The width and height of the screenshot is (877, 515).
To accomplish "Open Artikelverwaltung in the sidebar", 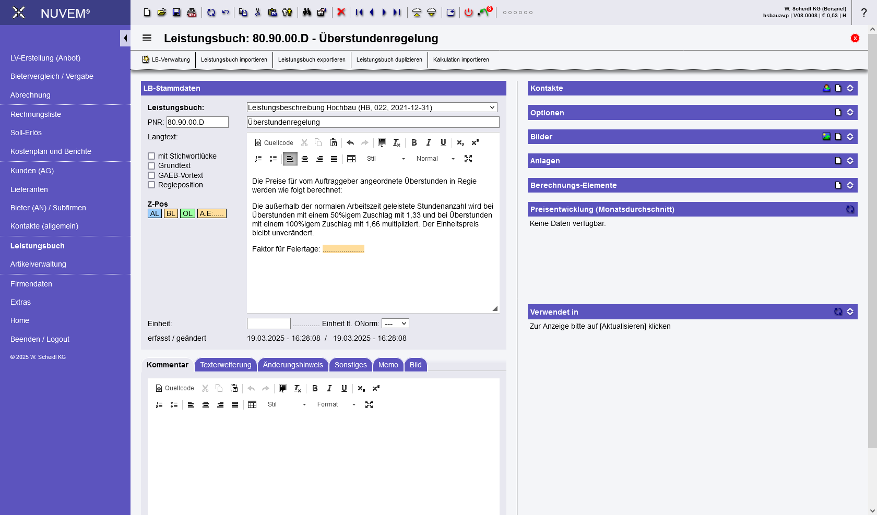I will pyautogui.click(x=38, y=264).
